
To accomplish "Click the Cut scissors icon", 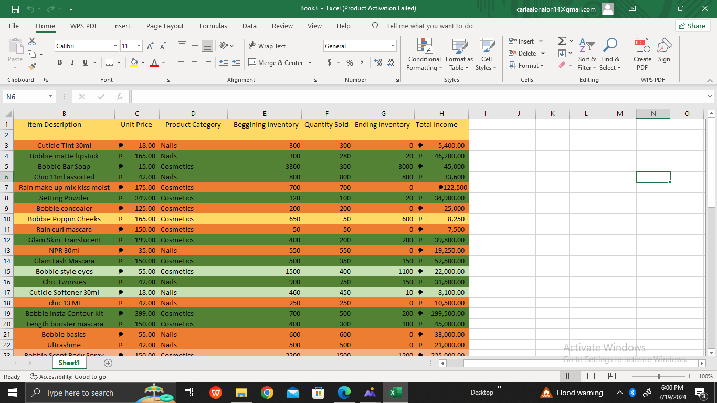I will point(32,41).
